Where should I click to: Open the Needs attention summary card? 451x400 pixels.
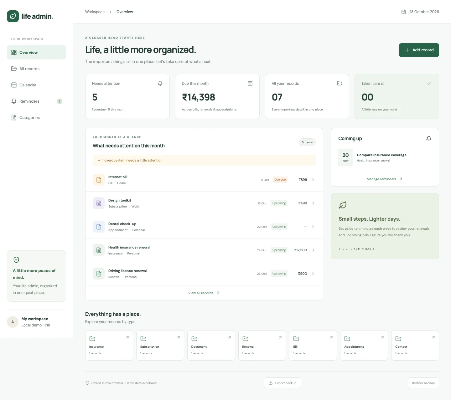click(127, 96)
